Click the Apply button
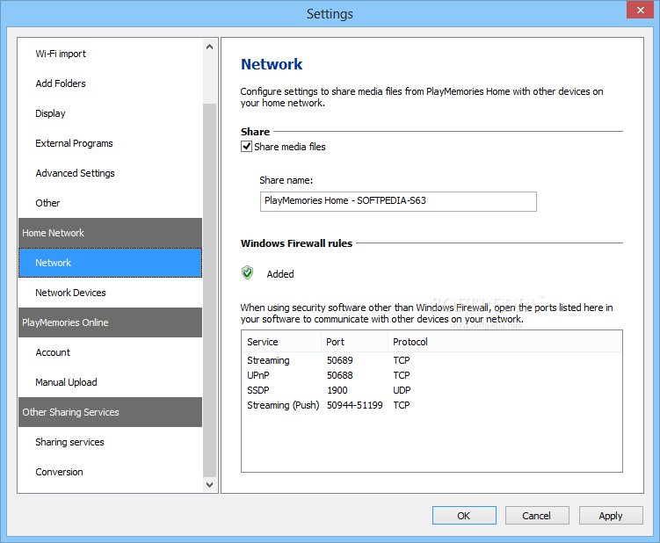 611,516
